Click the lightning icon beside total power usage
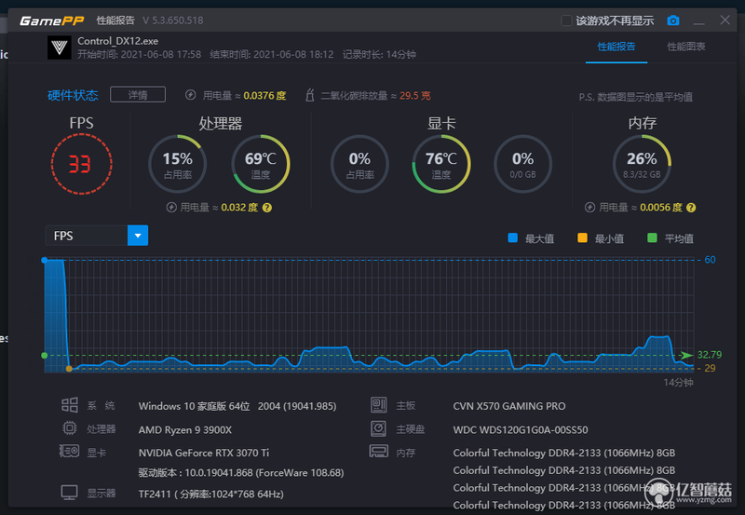Image resolution: width=745 pixels, height=515 pixels. (x=191, y=95)
